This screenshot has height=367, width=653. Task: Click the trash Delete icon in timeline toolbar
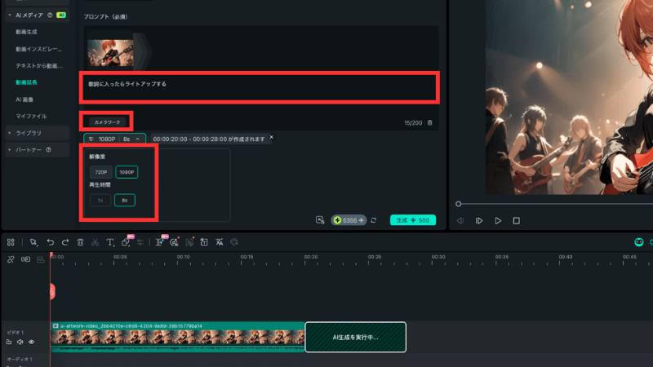point(80,242)
